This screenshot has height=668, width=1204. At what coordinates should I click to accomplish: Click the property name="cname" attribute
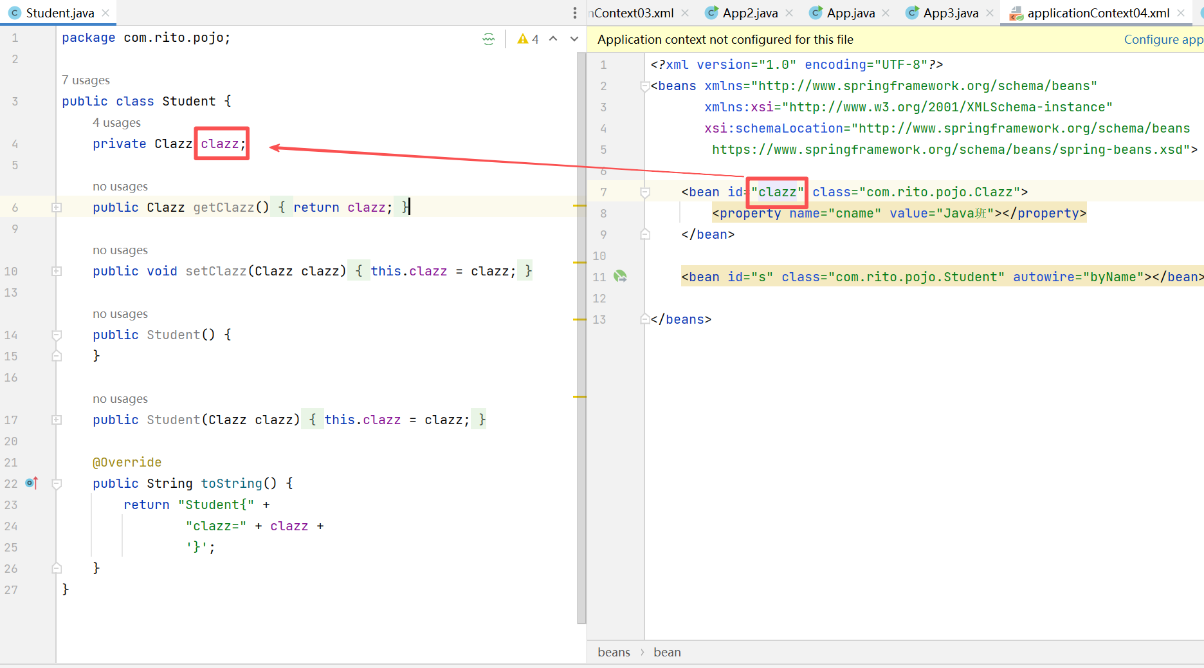835,213
